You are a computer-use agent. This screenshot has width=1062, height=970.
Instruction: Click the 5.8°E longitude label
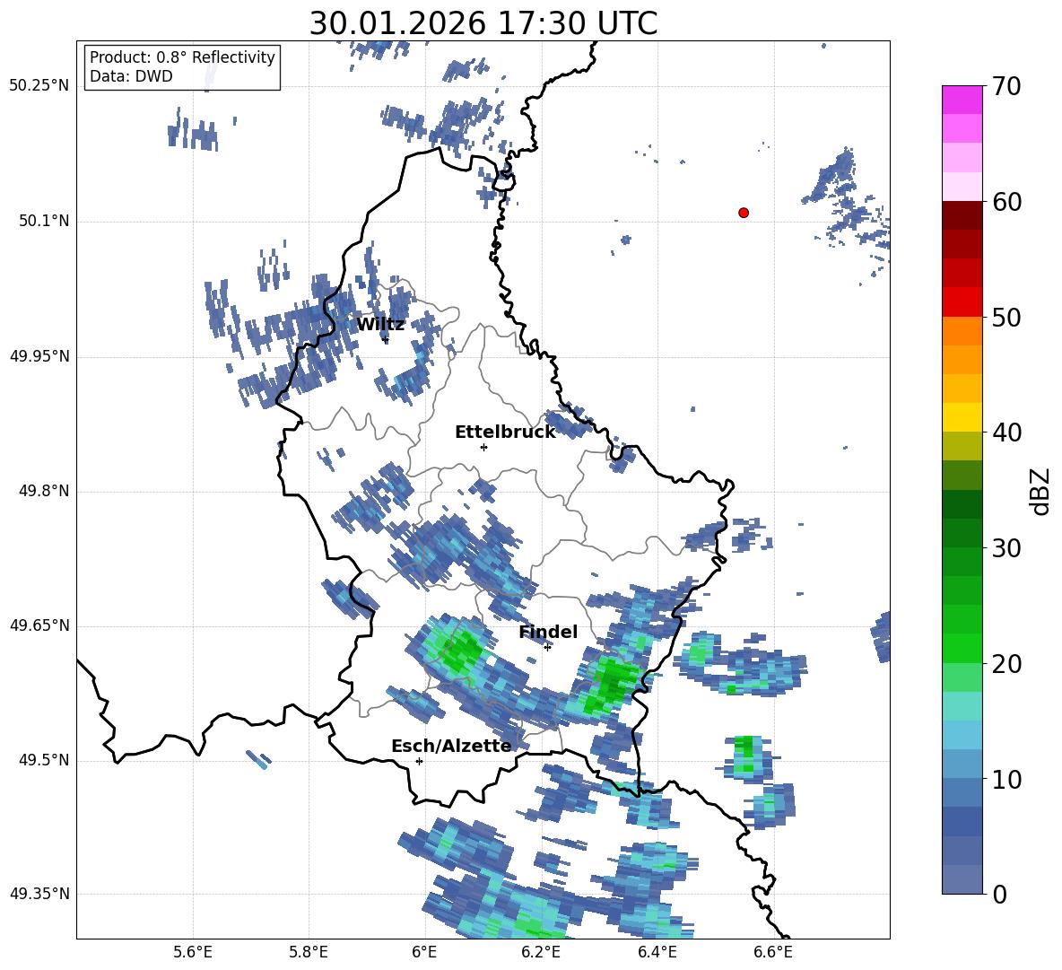coord(309,952)
